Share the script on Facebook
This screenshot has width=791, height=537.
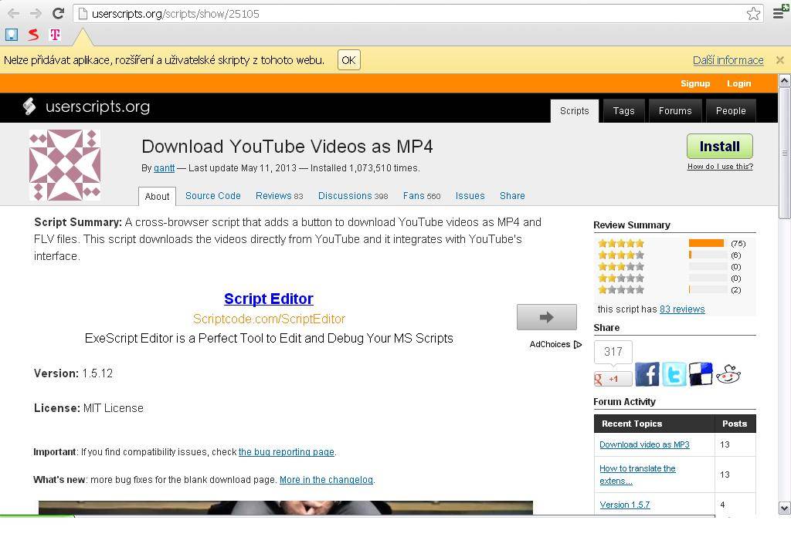(x=647, y=374)
